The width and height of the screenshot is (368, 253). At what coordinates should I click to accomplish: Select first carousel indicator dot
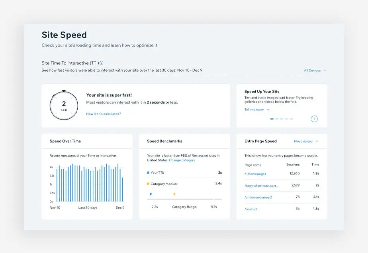pos(272,119)
